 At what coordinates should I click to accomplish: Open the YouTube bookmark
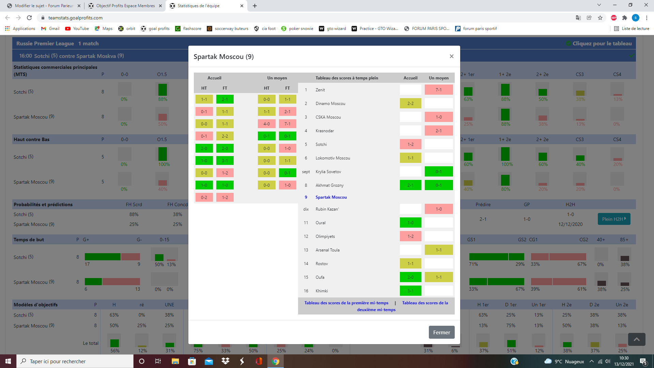pyautogui.click(x=77, y=29)
